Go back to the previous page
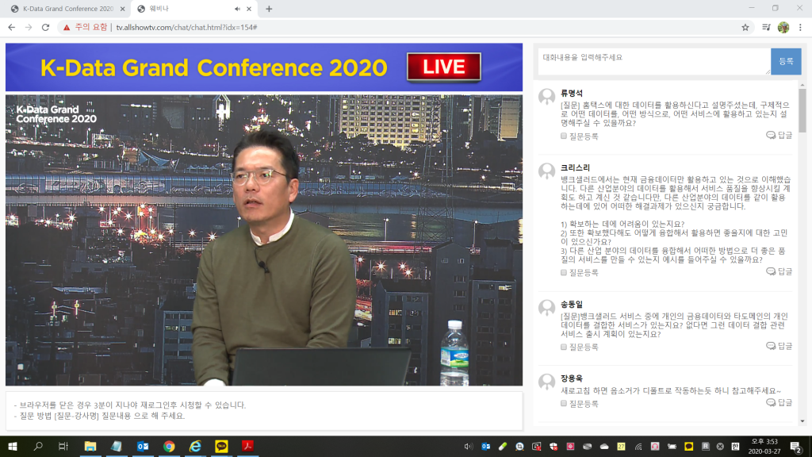 click(11, 28)
